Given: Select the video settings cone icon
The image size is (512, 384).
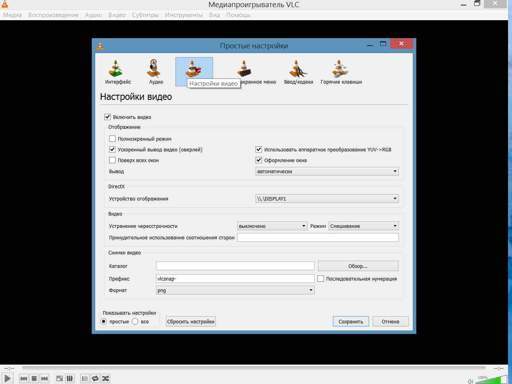Looking at the screenshot, I should [x=194, y=68].
